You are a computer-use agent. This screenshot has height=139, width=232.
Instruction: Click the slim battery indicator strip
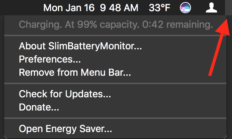click(228, 8)
